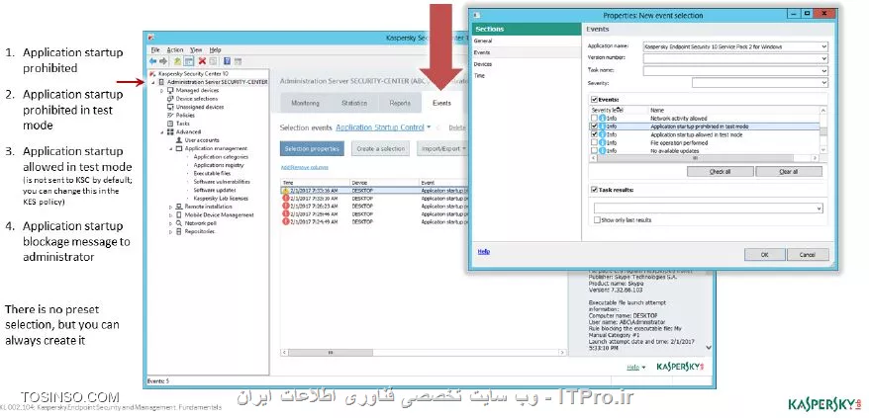Select the Time section in Properties dialog
This screenshot has width=869, height=418.
480,76
